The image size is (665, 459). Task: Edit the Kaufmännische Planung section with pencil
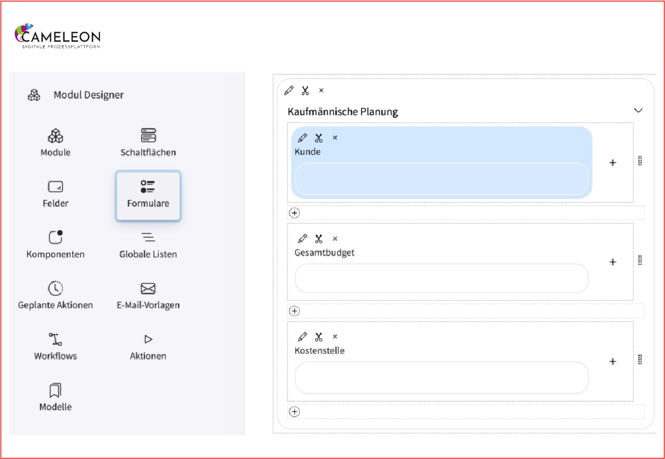point(289,90)
